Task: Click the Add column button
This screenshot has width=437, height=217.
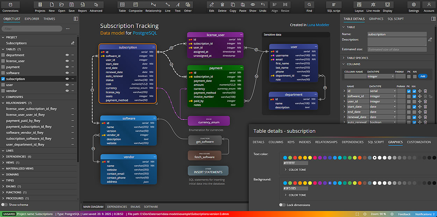Action: [423, 76]
